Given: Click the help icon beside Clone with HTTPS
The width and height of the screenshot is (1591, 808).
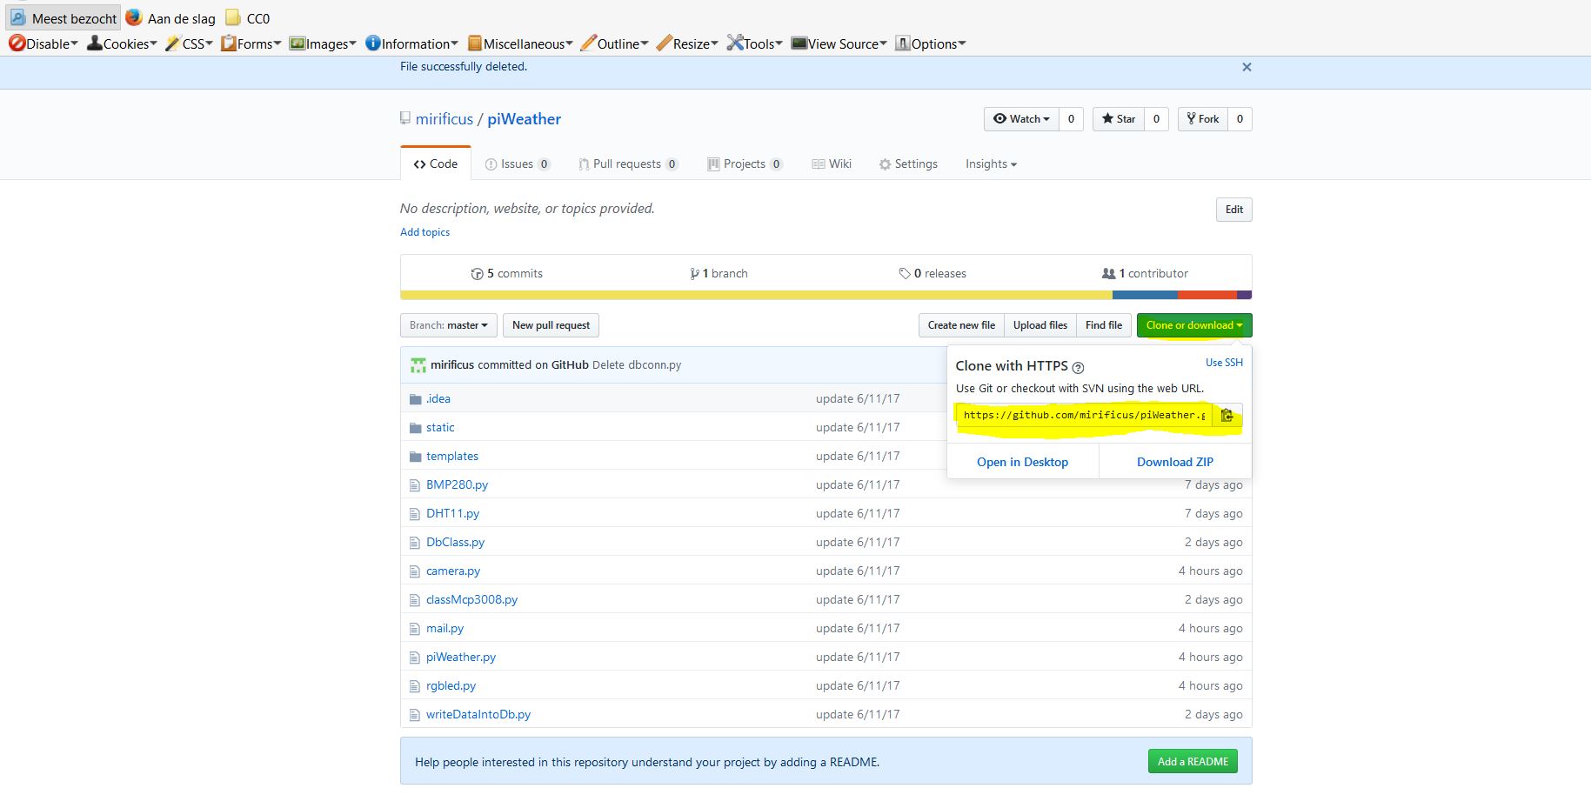Looking at the screenshot, I should (1078, 368).
